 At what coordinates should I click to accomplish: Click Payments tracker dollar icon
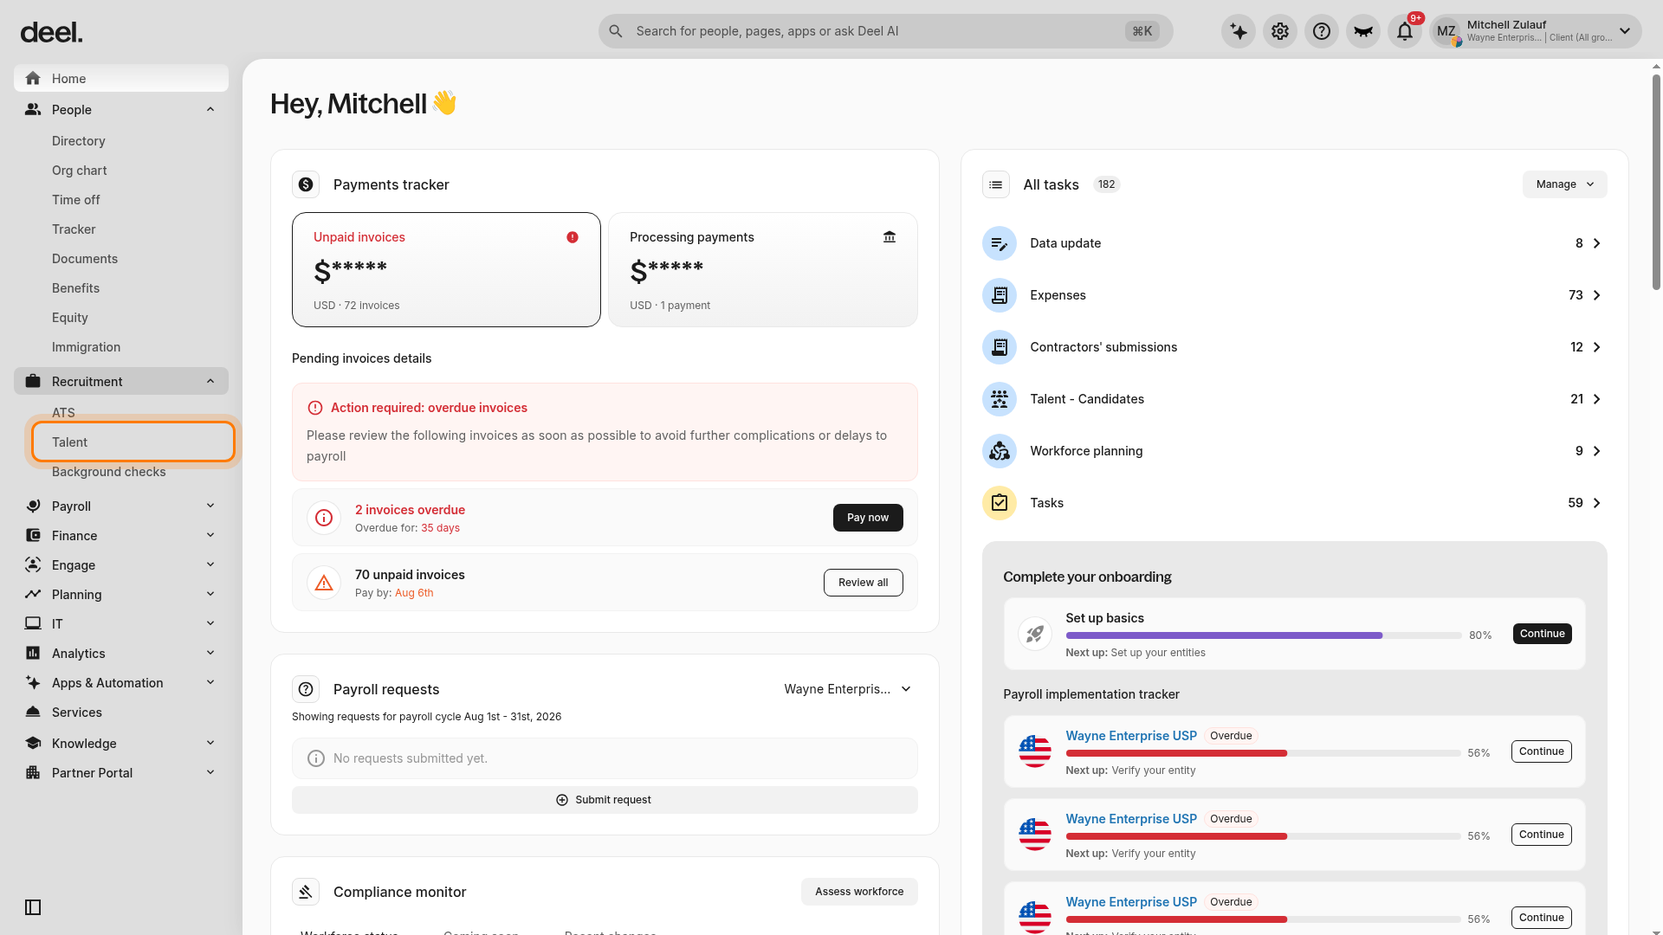[306, 184]
